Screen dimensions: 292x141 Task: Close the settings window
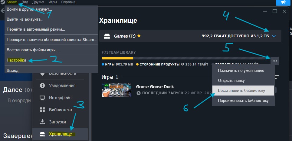284,12
